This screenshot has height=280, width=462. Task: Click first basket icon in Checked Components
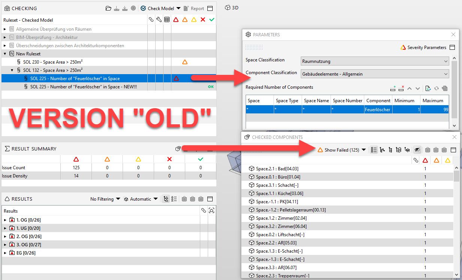[x=427, y=150]
